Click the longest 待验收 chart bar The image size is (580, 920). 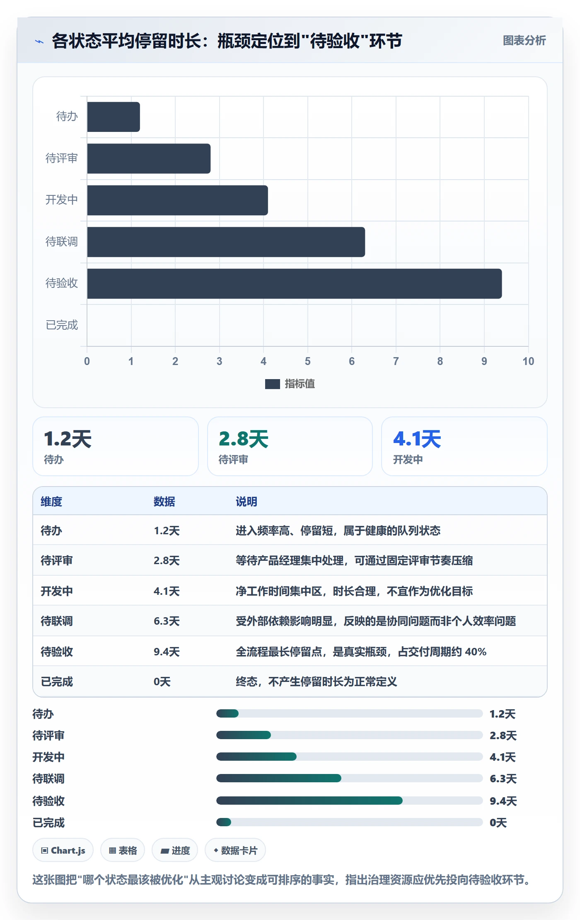[x=294, y=284]
